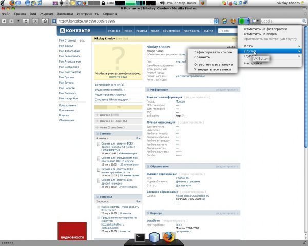Open back/forward history dropdown arrow
Screen dimensions: 308x246
18,21
